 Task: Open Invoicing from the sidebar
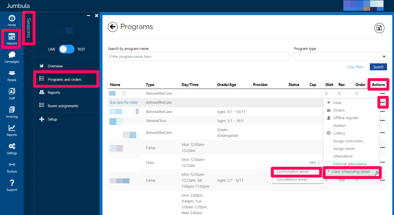(12, 112)
